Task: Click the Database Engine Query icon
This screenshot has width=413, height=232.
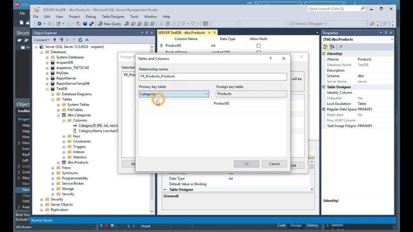Action: (x=126, y=24)
